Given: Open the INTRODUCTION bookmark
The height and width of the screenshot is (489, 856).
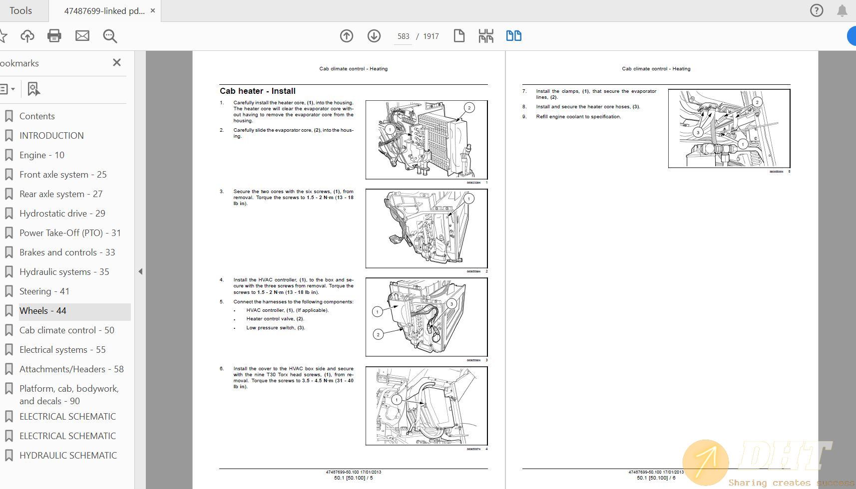Looking at the screenshot, I should tap(51, 136).
